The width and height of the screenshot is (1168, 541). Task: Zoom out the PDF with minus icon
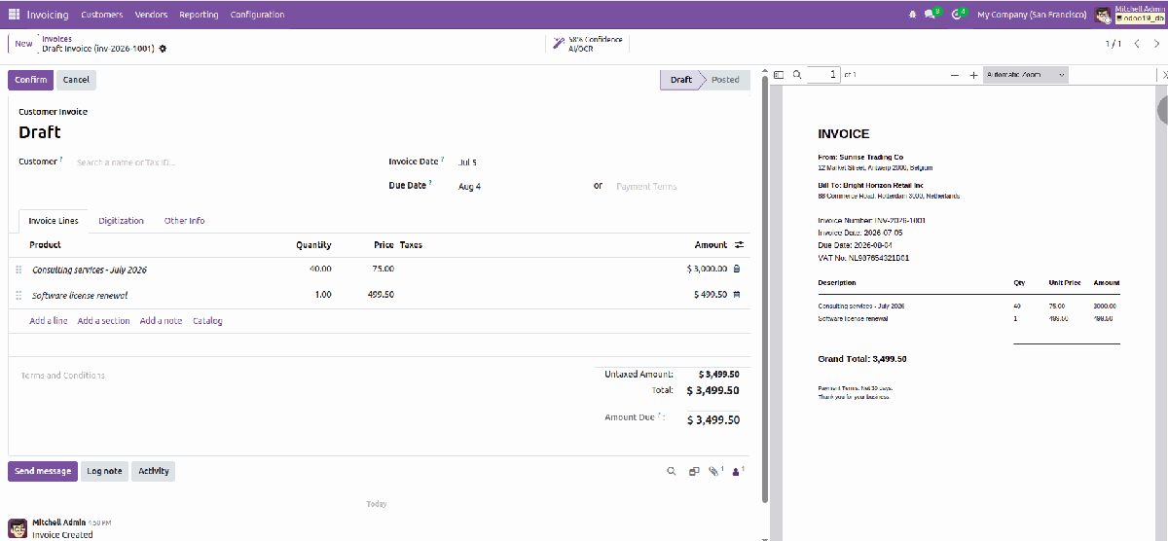tap(955, 75)
